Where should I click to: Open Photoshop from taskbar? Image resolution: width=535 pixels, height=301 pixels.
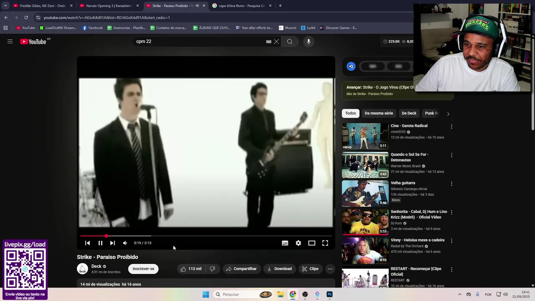(330, 294)
